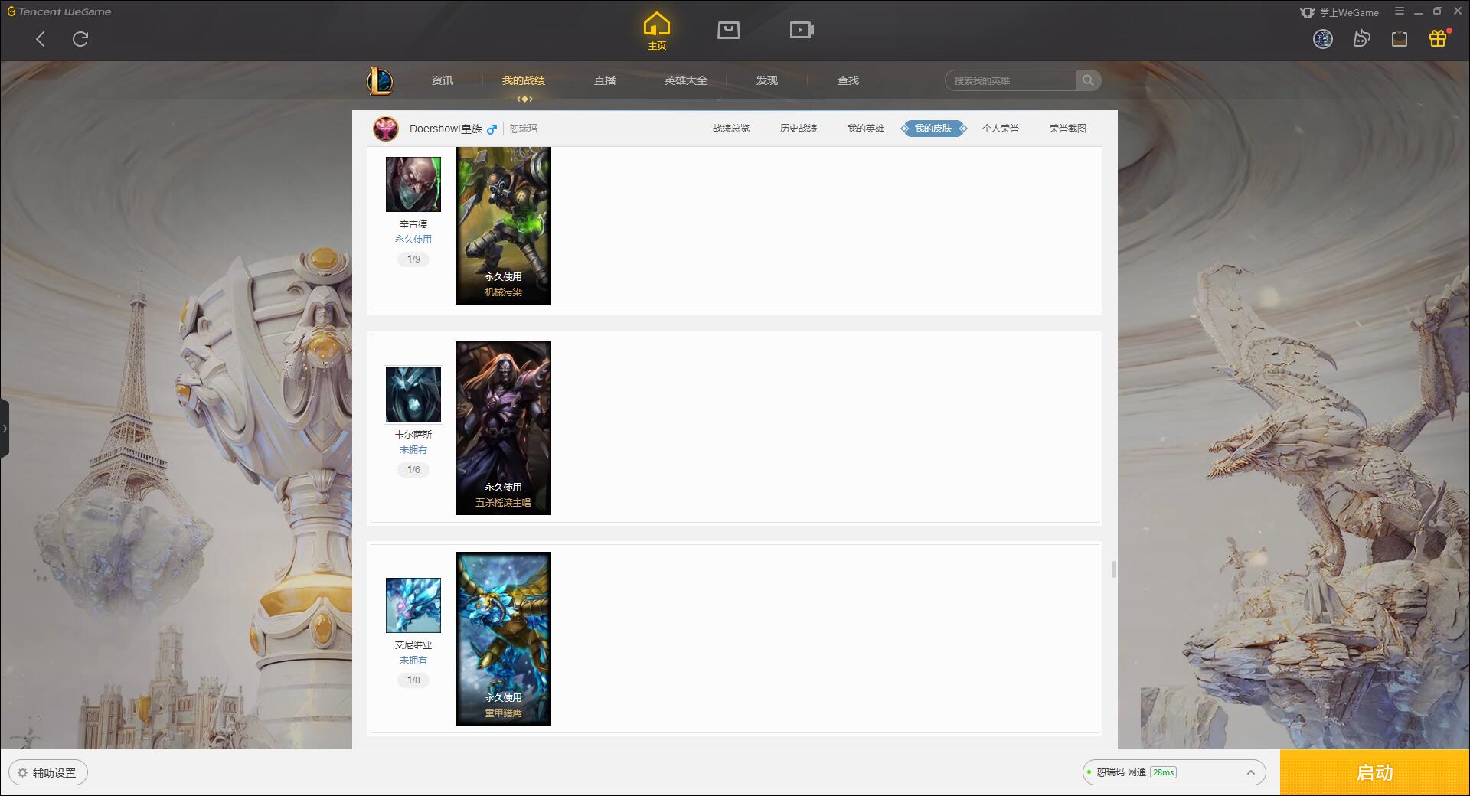Viewport: 1470px width, 796px height.
Task: Click the 艾尼维亚 champion name
Action: click(413, 645)
